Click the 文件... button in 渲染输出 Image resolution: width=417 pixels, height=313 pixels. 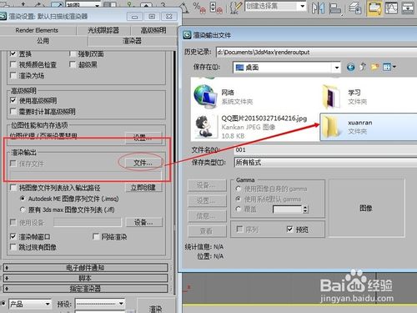tap(143, 163)
